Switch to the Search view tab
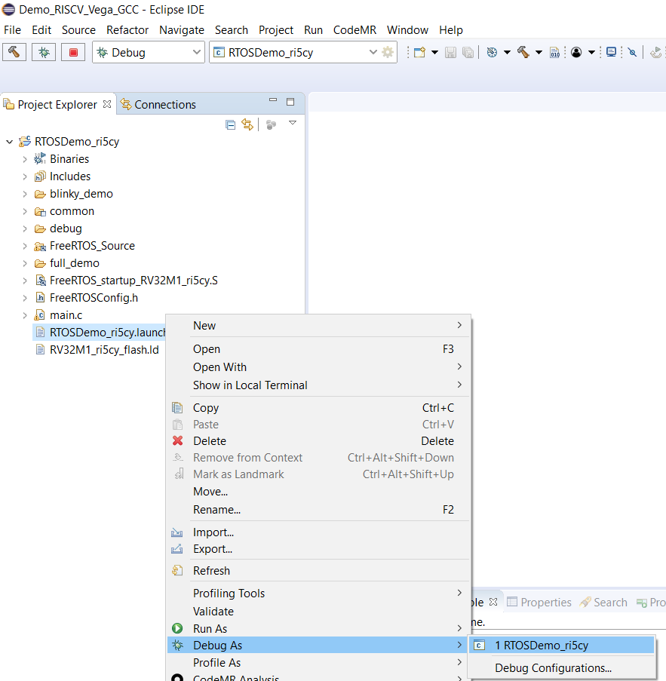666x681 pixels. point(604,602)
